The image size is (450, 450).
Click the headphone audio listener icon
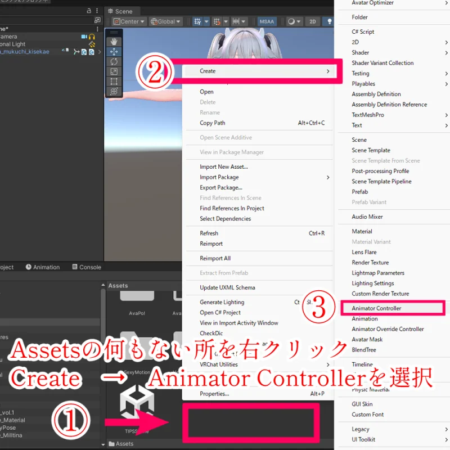(92, 37)
